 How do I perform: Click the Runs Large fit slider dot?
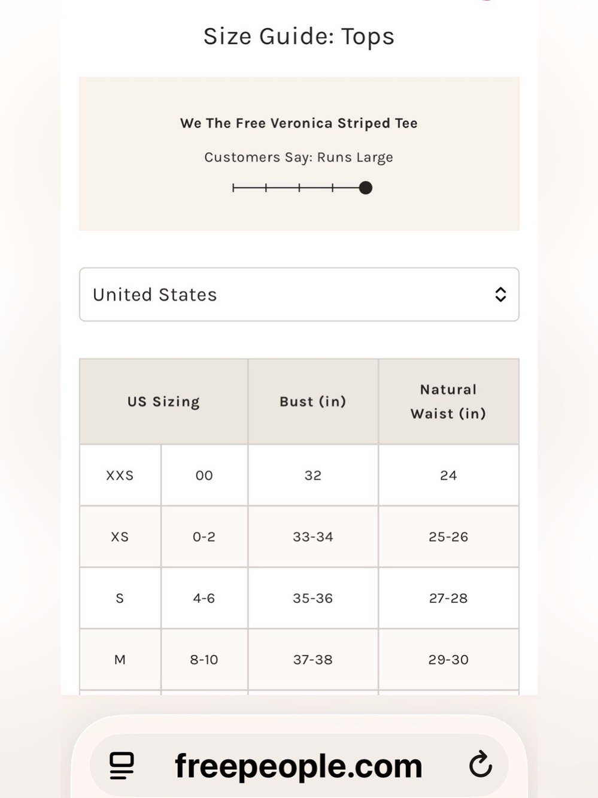tap(366, 188)
